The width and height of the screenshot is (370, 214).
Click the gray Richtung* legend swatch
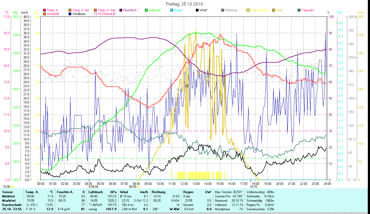coord(223,10)
